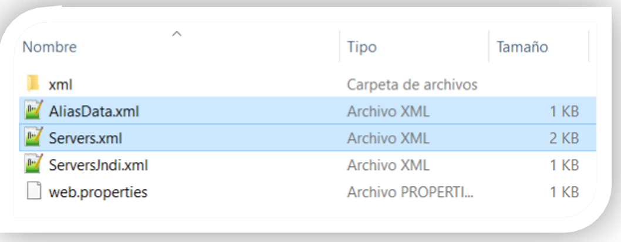
Task: Select the Servers.xml file name
Action: click(x=86, y=138)
